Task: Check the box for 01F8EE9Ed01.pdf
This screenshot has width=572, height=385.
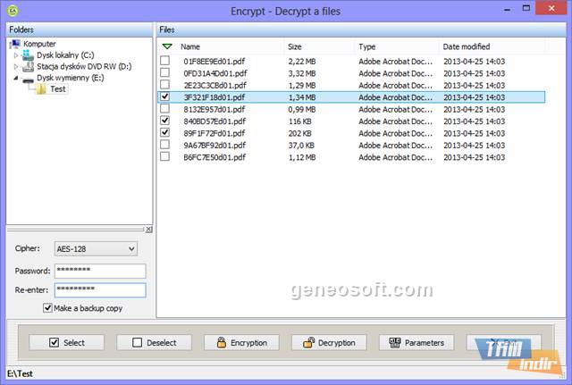Action: click(x=164, y=61)
